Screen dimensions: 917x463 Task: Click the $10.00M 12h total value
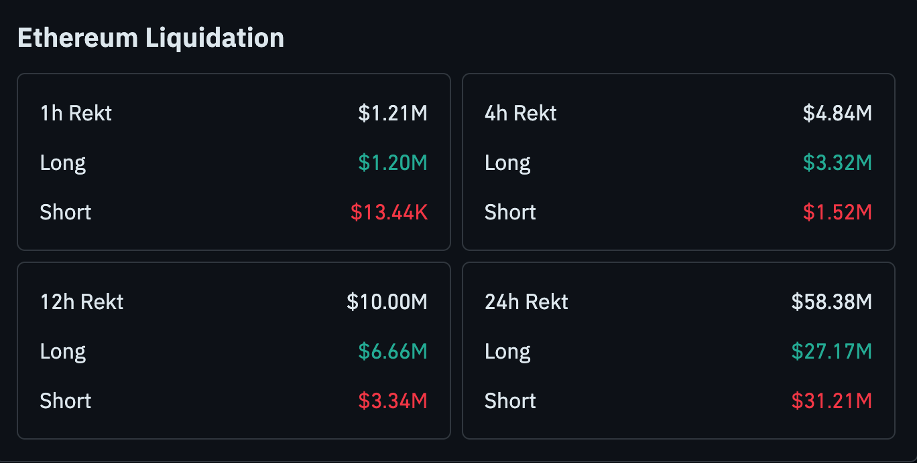pyautogui.click(x=387, y=302)
